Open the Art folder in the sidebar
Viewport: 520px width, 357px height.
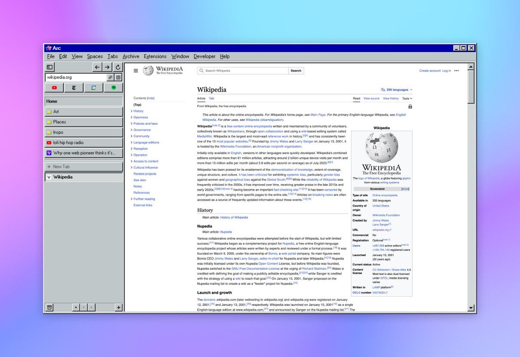[84, 111]
